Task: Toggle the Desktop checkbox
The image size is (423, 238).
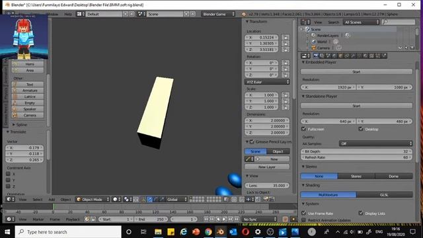Action: click(361, 129)
